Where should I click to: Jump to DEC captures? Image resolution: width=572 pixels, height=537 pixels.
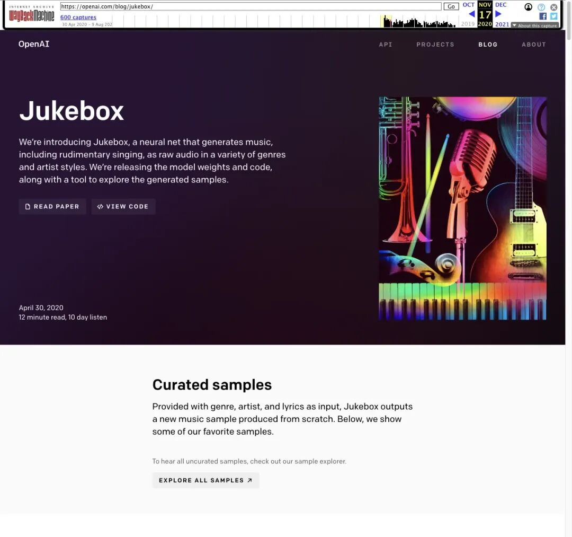(501, 5)
